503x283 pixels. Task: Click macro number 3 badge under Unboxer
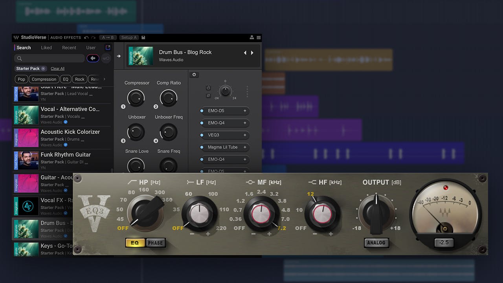tap(123, 141)
